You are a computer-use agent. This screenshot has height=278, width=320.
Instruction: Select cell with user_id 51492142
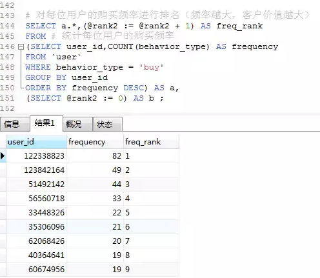point(36,184)
